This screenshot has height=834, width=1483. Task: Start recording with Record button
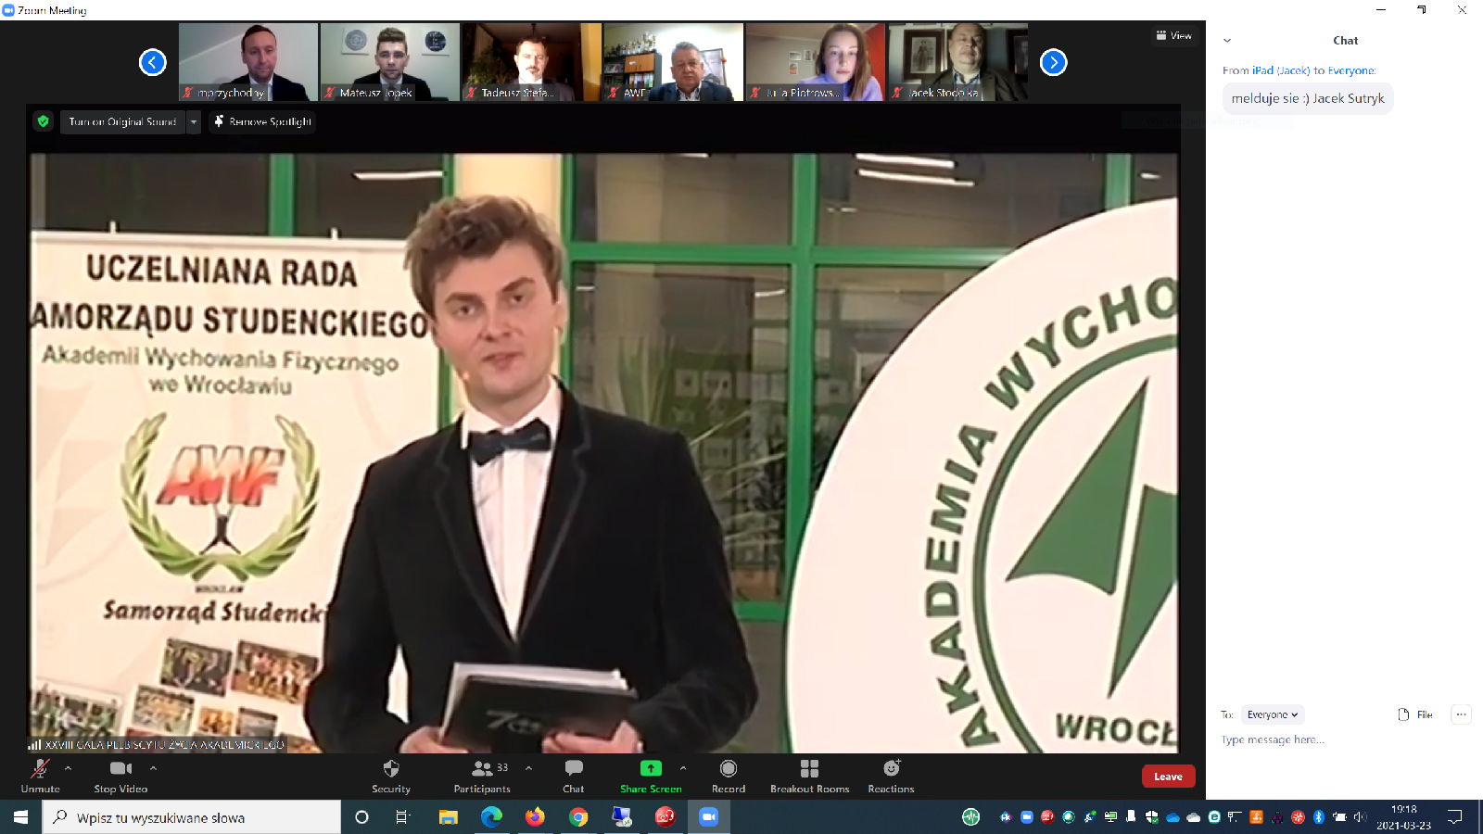[729, 776]
